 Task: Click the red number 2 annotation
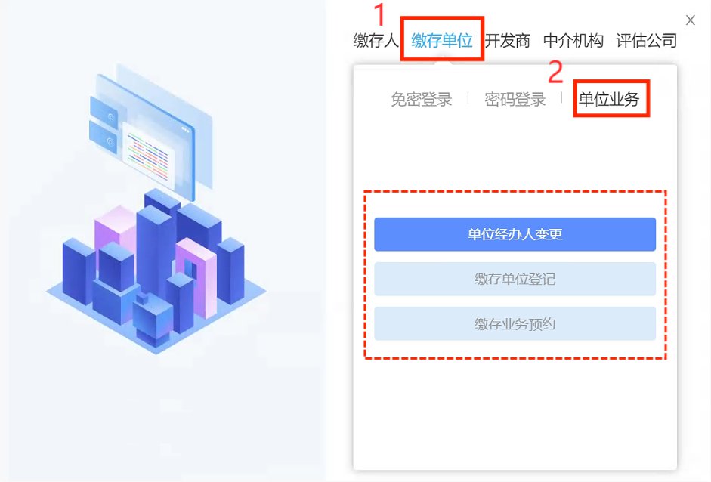pos(555,72)
